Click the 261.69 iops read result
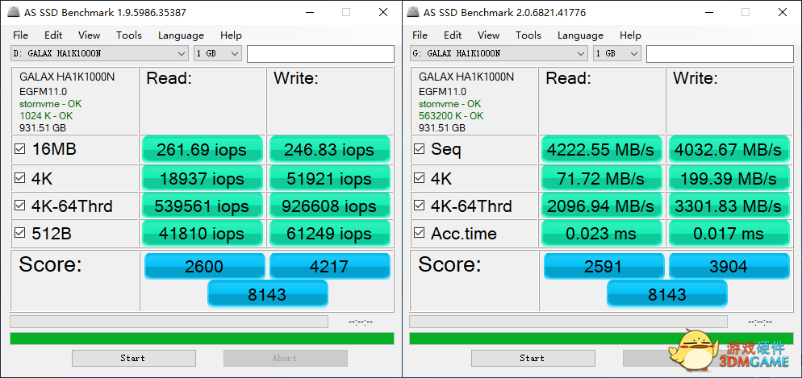This screenshot has height=378, width=802. tap(202, 150)
